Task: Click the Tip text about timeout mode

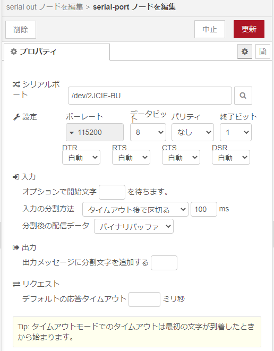Action: tap(136, 331)
